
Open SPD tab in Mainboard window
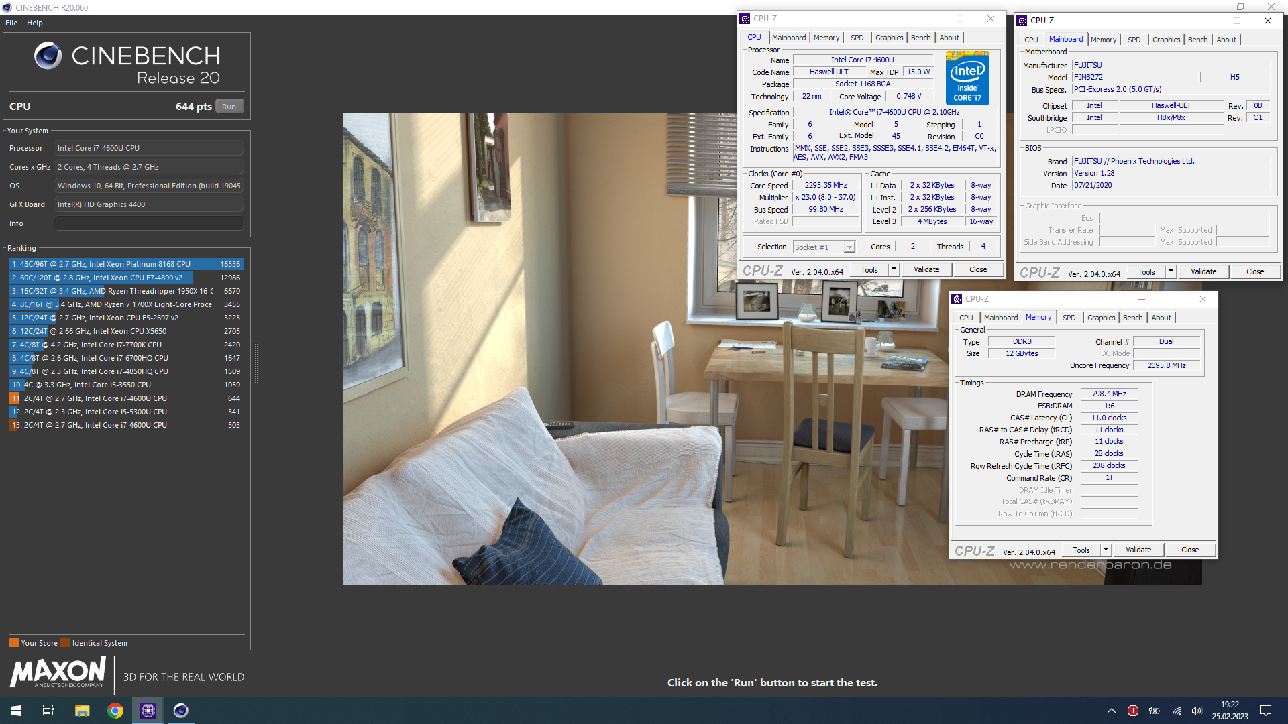point(1134,40)
